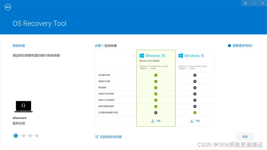
Task: Click black X for 运行硬件诊断 in second column
Action: click(195, 75)
